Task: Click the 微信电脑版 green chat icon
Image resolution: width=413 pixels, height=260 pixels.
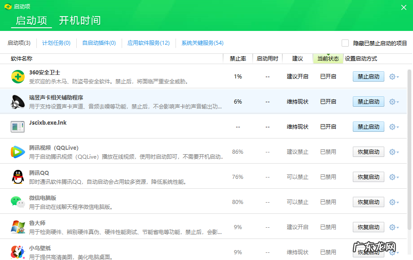Action: (x=17, y=202)
